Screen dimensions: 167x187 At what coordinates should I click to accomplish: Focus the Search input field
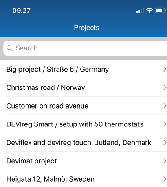click(85, 48)
